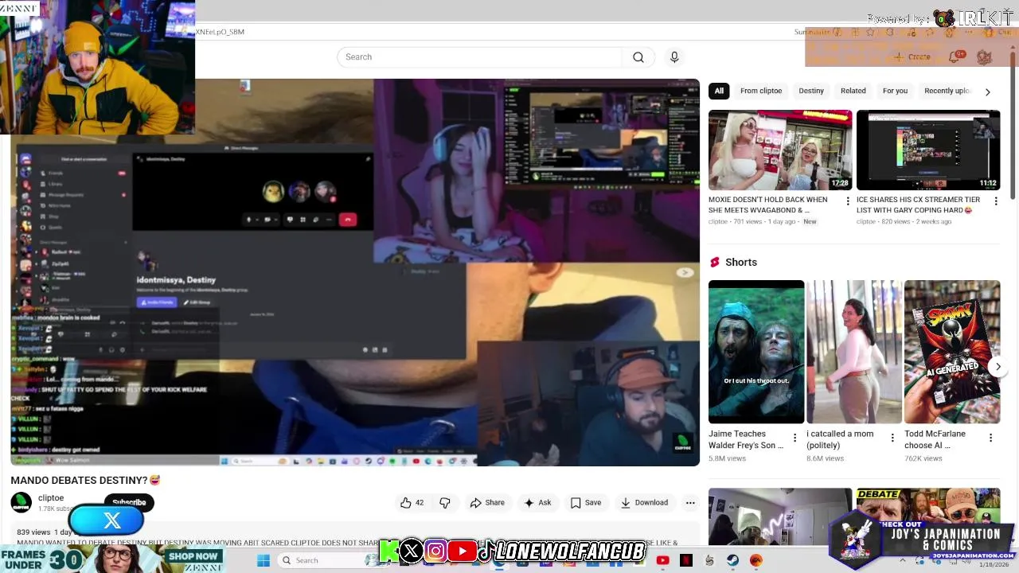Click the Download button
The height and width of the screenshot is (573, 1019).
point(644,503)
